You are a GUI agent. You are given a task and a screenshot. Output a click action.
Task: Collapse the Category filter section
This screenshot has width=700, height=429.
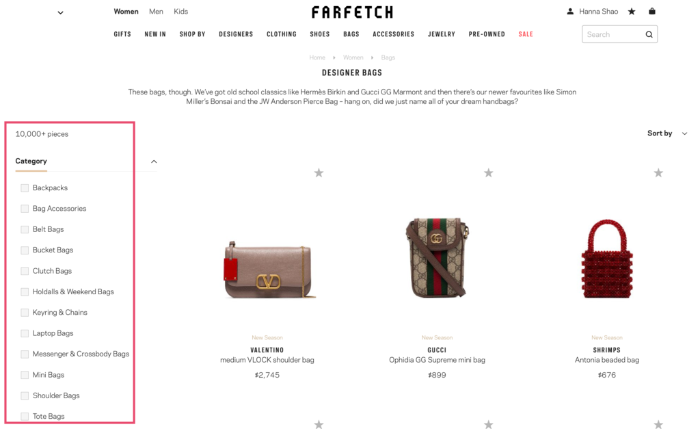[154, 161]
